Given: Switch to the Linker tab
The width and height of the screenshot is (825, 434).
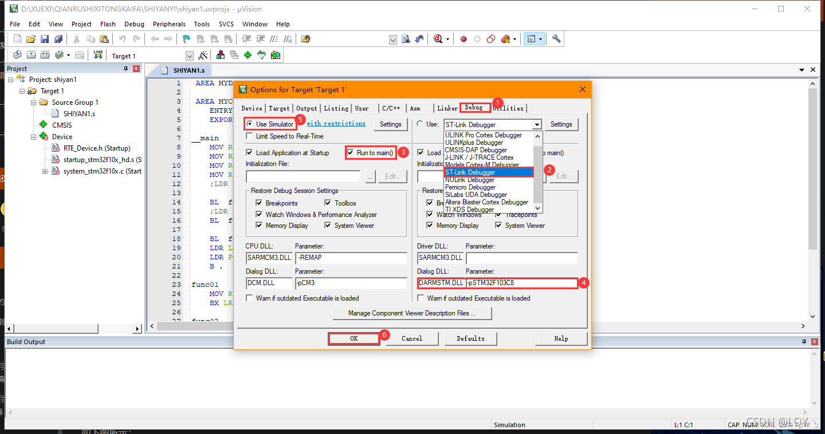Looking at the screenshot, I should (x=447, y=108).
